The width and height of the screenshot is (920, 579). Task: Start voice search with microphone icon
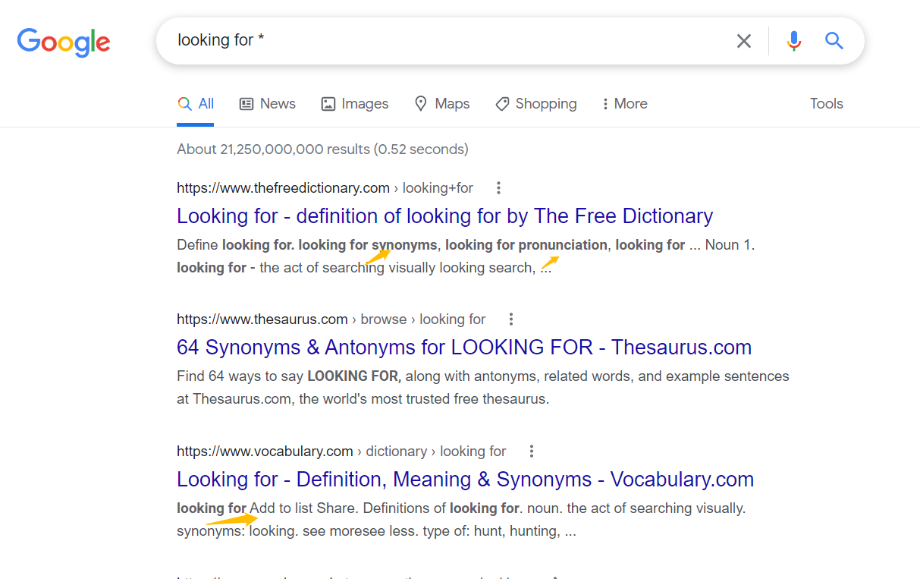[794, 41]
